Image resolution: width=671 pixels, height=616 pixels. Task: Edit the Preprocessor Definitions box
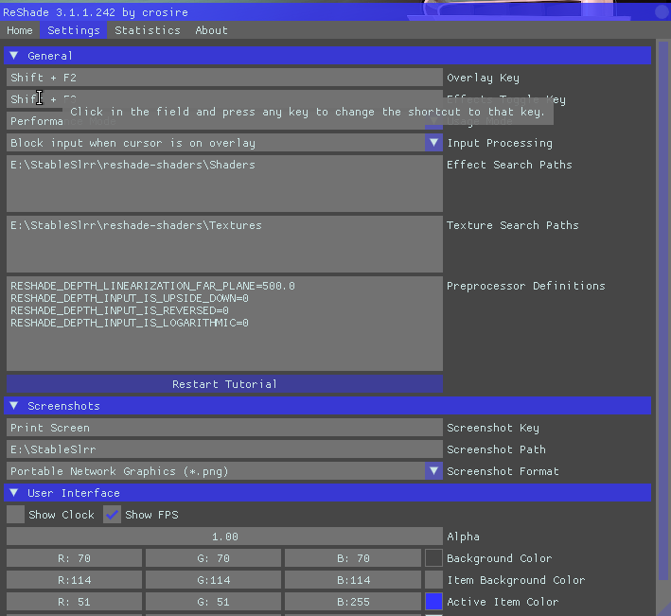click(x=224, y=324)
